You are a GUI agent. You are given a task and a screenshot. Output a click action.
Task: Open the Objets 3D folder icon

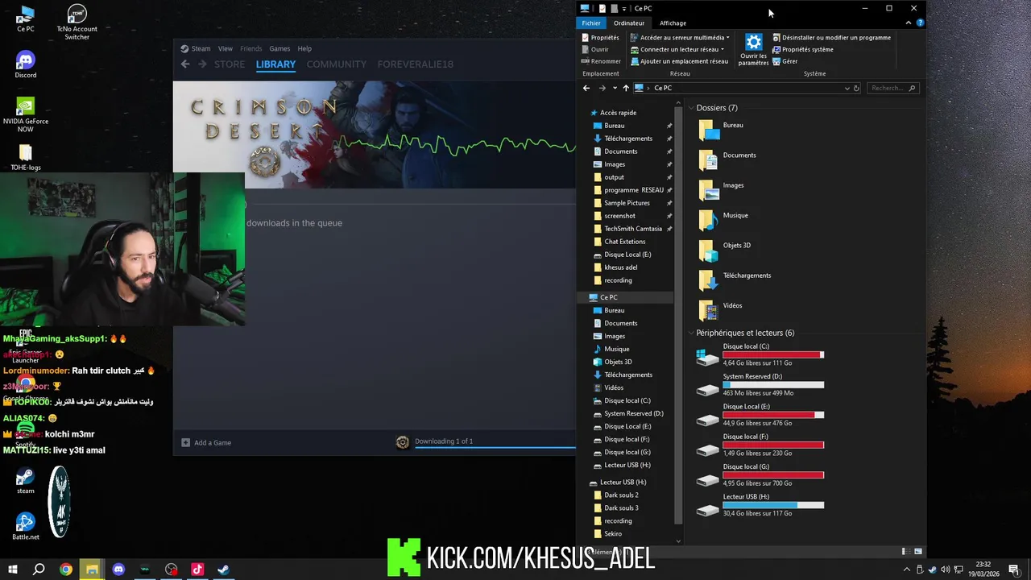point(708,251)
